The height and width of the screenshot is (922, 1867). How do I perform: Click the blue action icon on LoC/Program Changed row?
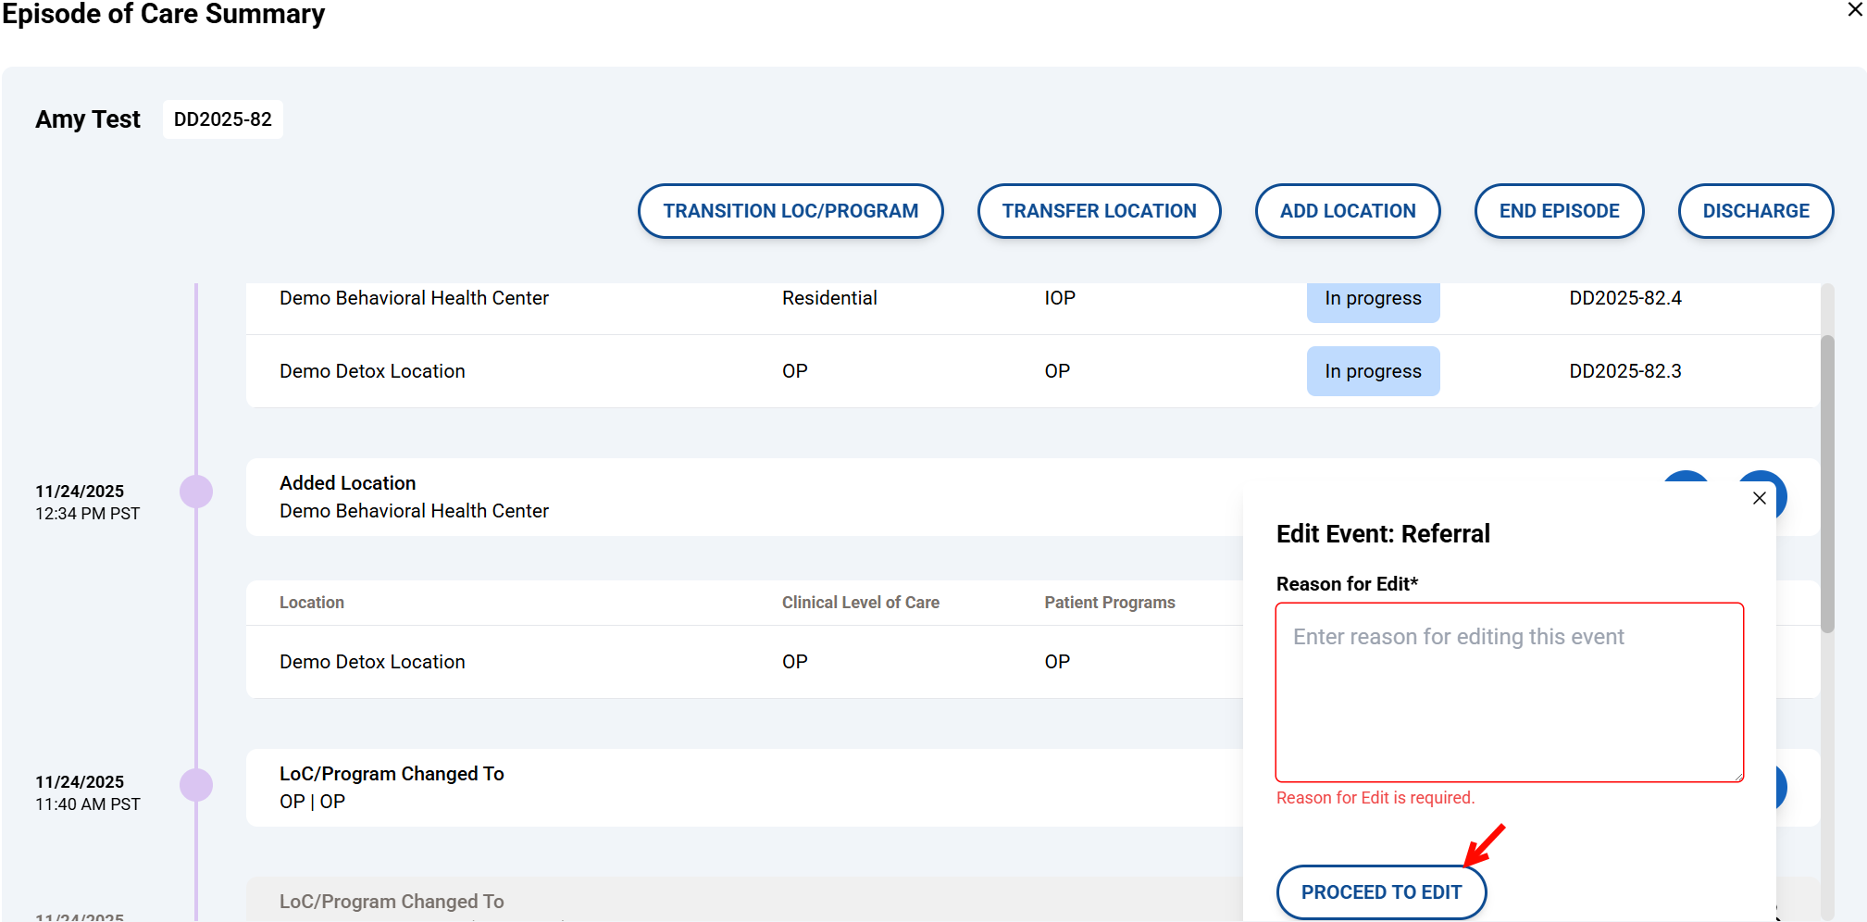tap(1780, 787)
